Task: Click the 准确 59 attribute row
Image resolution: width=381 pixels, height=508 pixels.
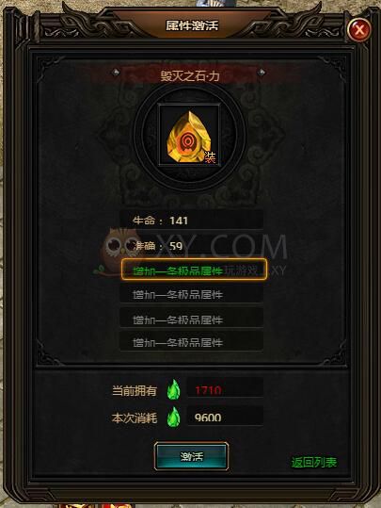Action: pyautogui.click(x=192, y=246)
